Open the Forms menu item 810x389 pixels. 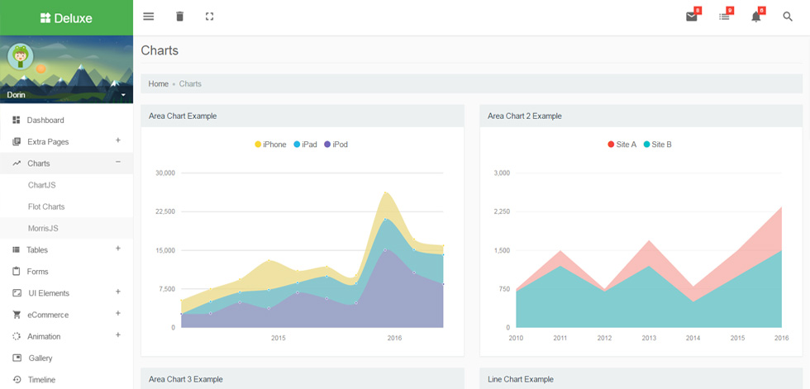67,272
